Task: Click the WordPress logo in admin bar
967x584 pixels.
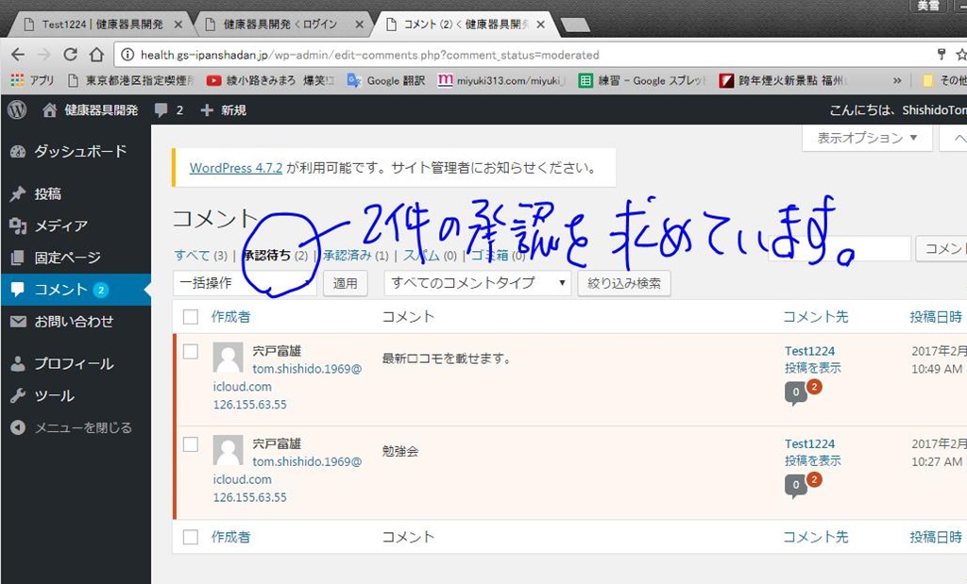Action: click(17, 110)
